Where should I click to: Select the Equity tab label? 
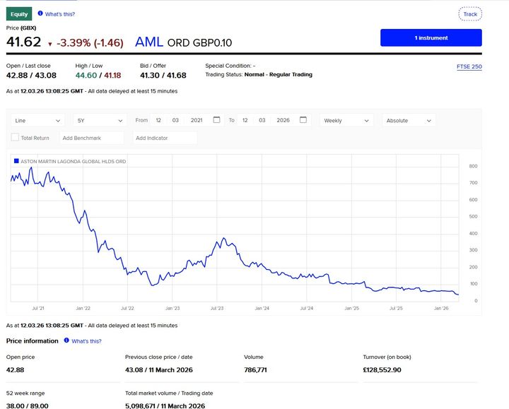coord(19,13)
